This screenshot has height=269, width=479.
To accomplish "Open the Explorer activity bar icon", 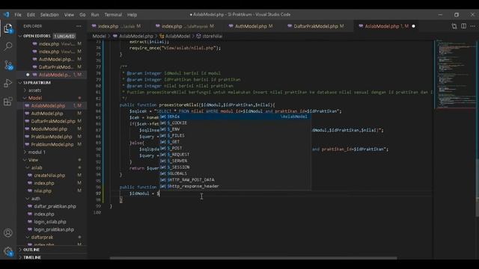I will tap(8, 28).
